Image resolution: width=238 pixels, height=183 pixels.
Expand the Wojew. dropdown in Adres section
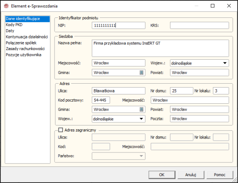click(141, 119)
